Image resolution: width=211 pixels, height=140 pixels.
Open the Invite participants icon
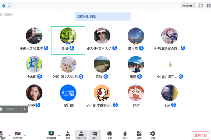tap(68, 135)
